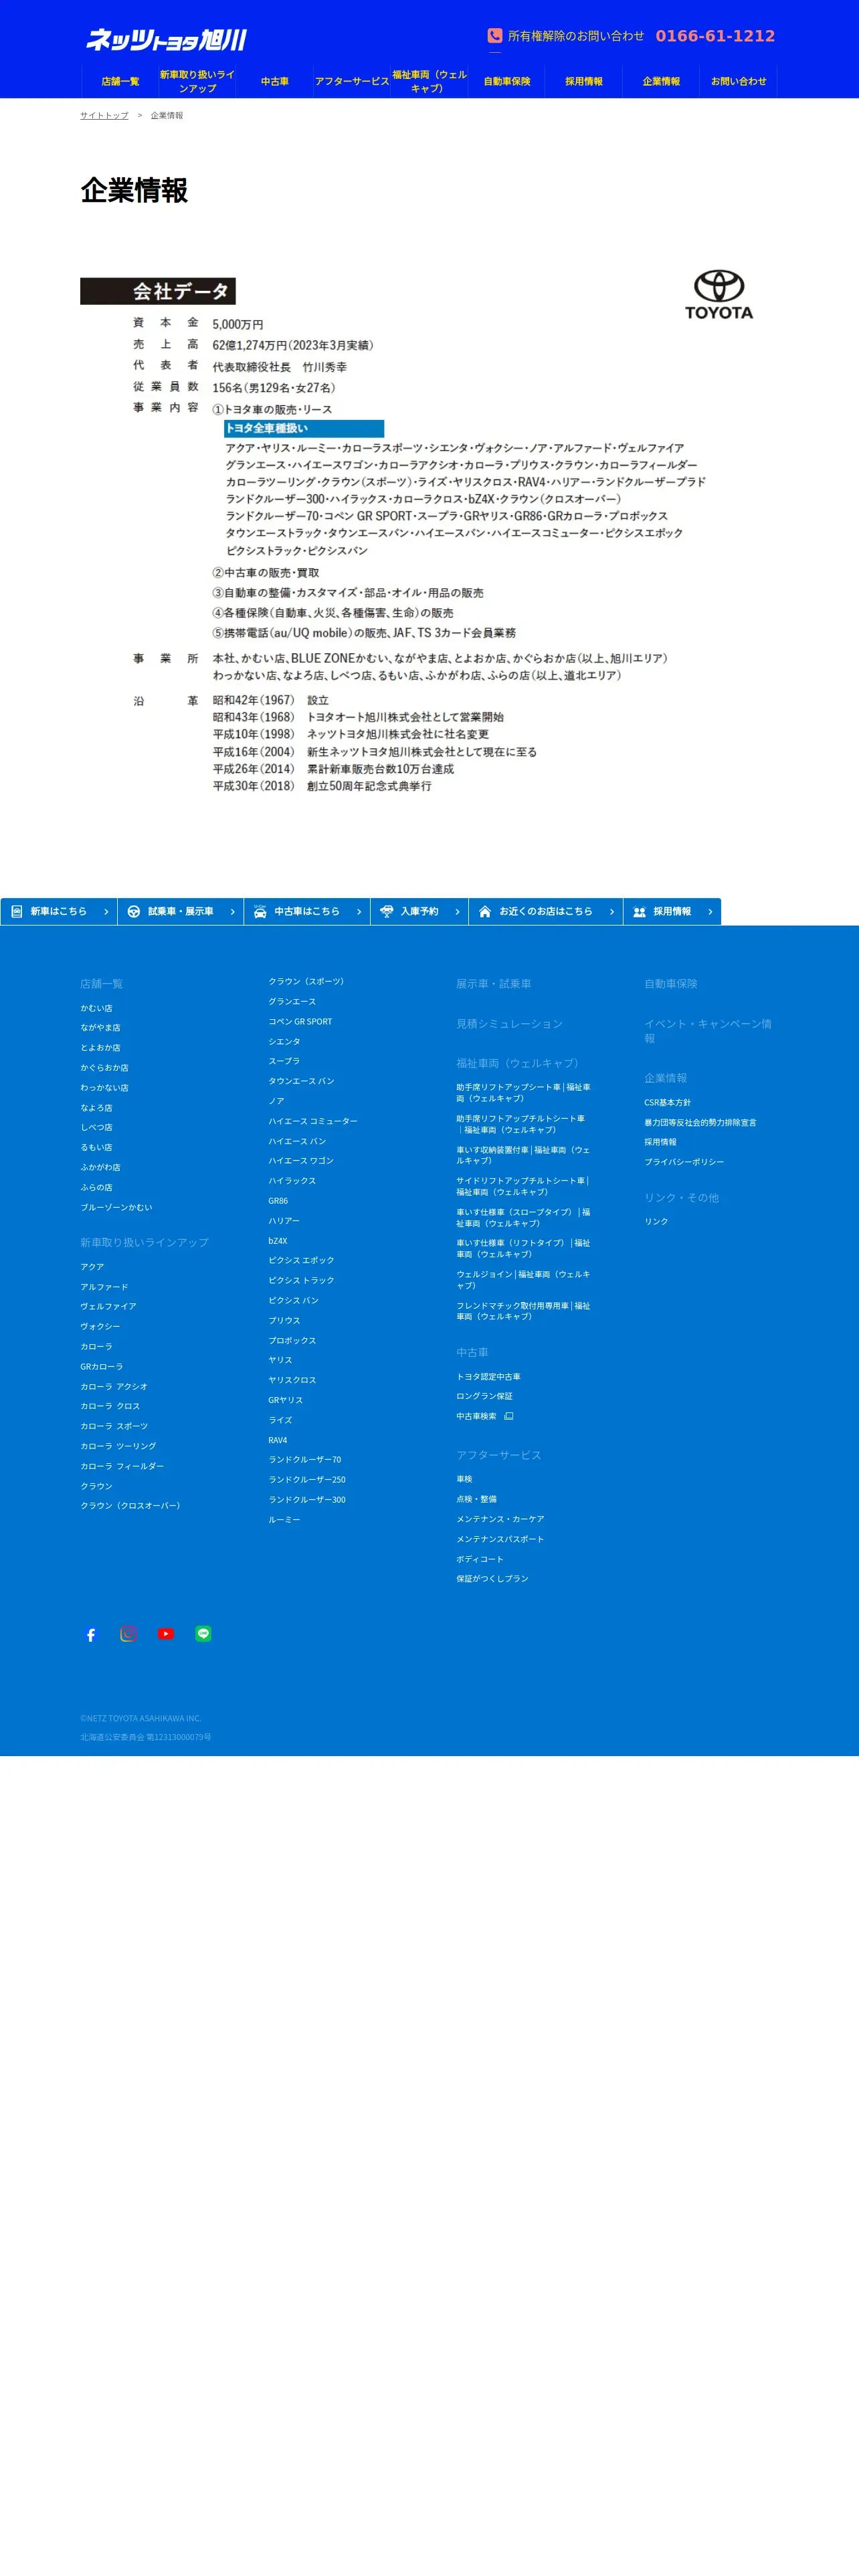Click the phone icon beside 所有権解除のお問い合わせ
This screenshot has width=859, height=2576.
tap(495, 36)
